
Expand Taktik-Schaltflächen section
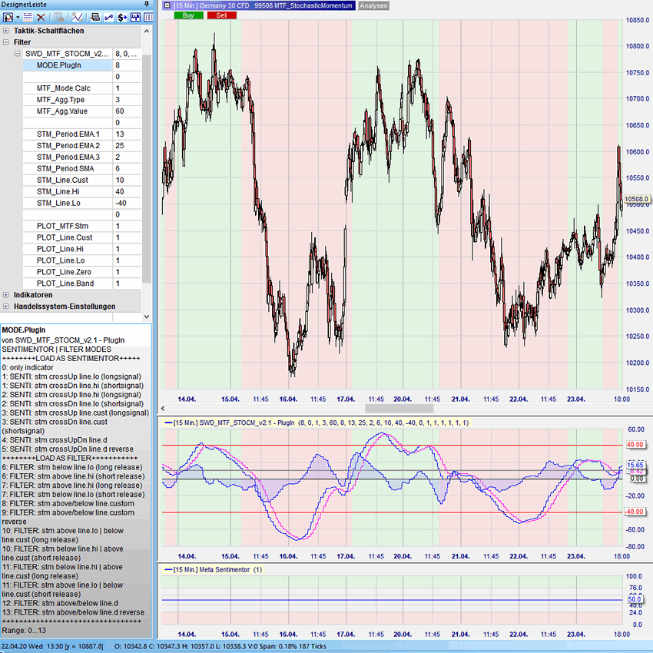click(6, 31)
